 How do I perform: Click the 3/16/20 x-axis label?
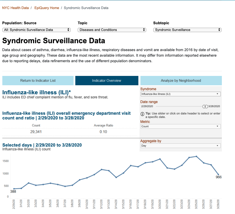[130, 204]
